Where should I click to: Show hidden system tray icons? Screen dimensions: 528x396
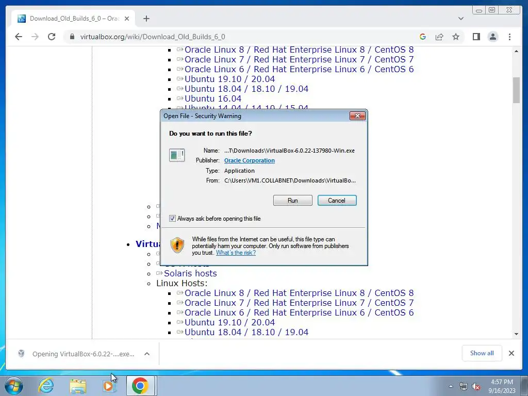click(x=451, y=386)
